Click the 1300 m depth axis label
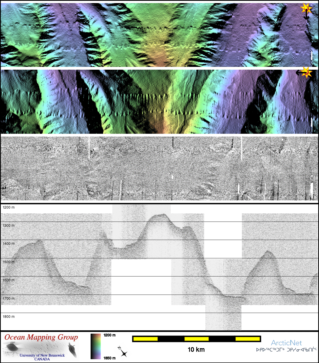The height and width of the screenshot is (363, 319). [9, 226]
